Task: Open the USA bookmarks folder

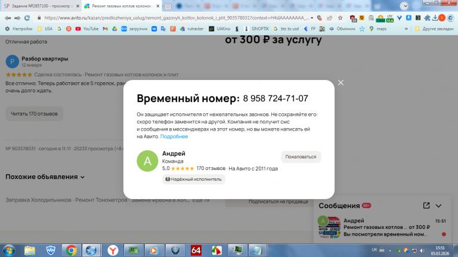Action: [x=45, y=29]
